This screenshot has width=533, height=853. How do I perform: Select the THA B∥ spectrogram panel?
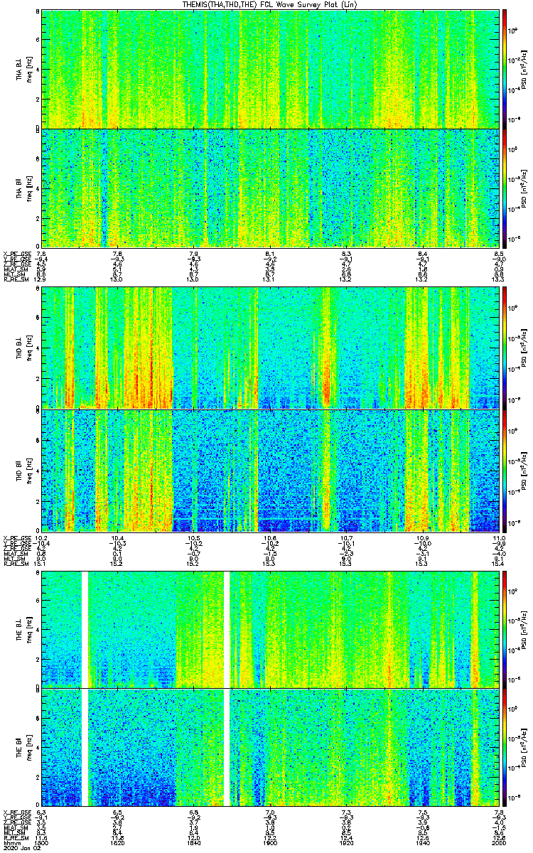click(x=271, y=187)
